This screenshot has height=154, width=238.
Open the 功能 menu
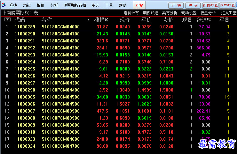[x=27, y=6]
